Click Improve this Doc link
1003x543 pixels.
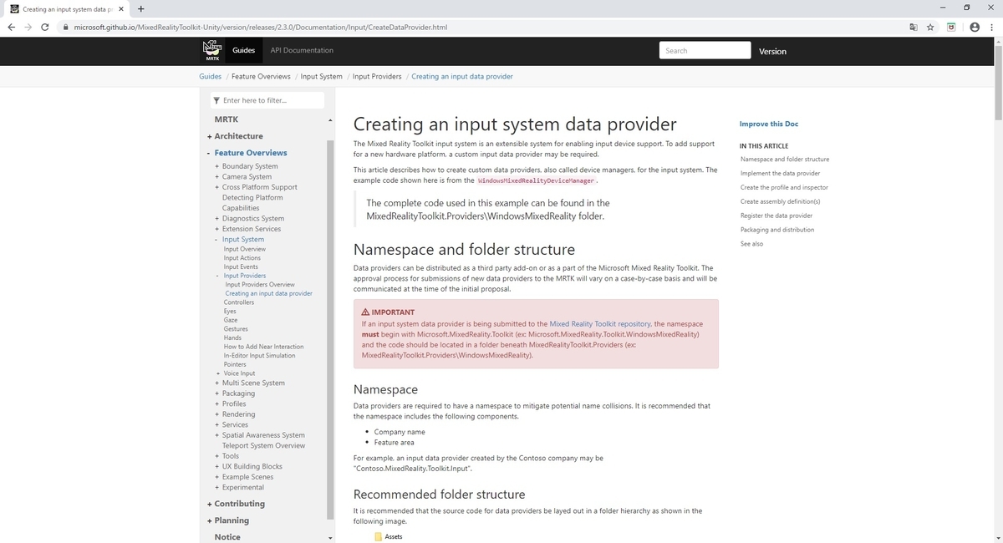click(x=769, y=124)
